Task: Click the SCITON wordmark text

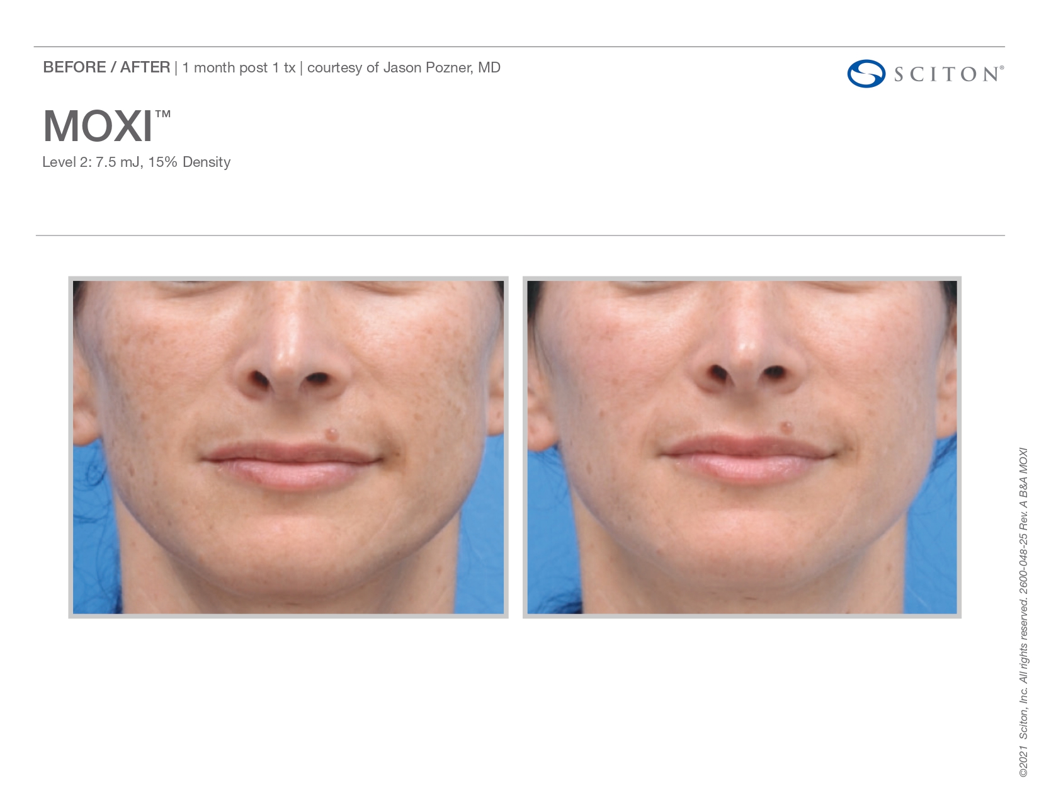Action: pos(945,74)
